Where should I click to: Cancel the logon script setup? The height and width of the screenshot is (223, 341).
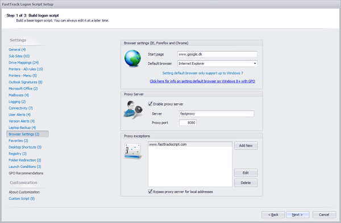click(324, 214)
